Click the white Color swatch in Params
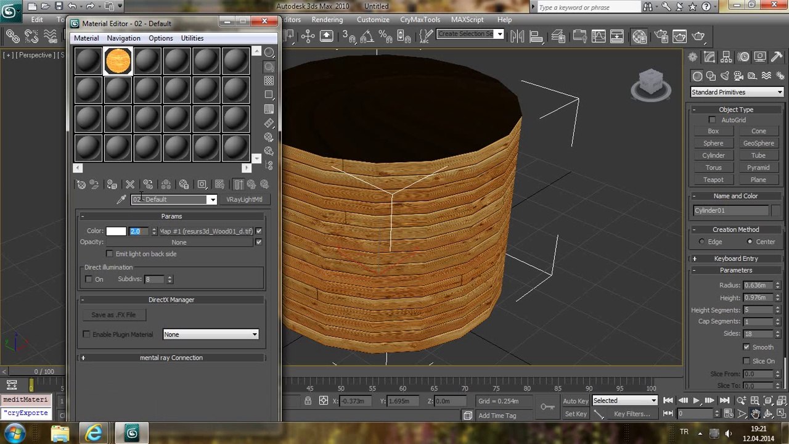This screenshot has height=444, width=789. coord(116,231)
